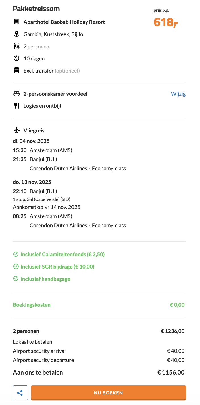
Task: Click the fork and knife meal icon
Action: point(16,106)
